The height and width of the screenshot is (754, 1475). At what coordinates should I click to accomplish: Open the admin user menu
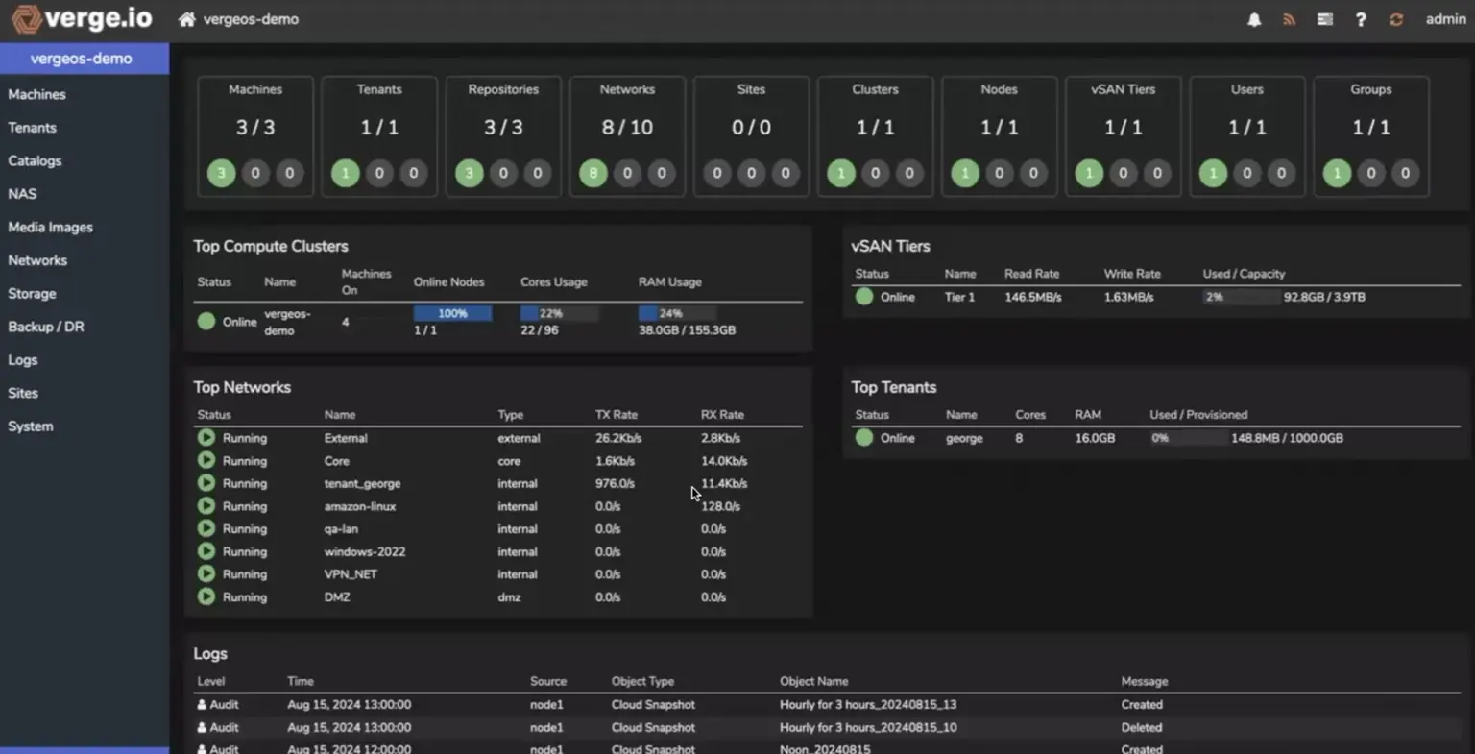1445,19
